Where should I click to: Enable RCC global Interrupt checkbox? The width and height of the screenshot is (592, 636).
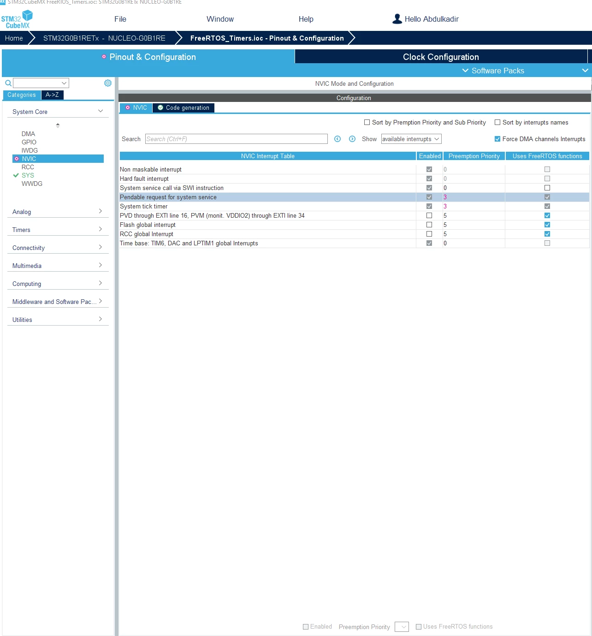pyautogui.click(x=429, y=234)
